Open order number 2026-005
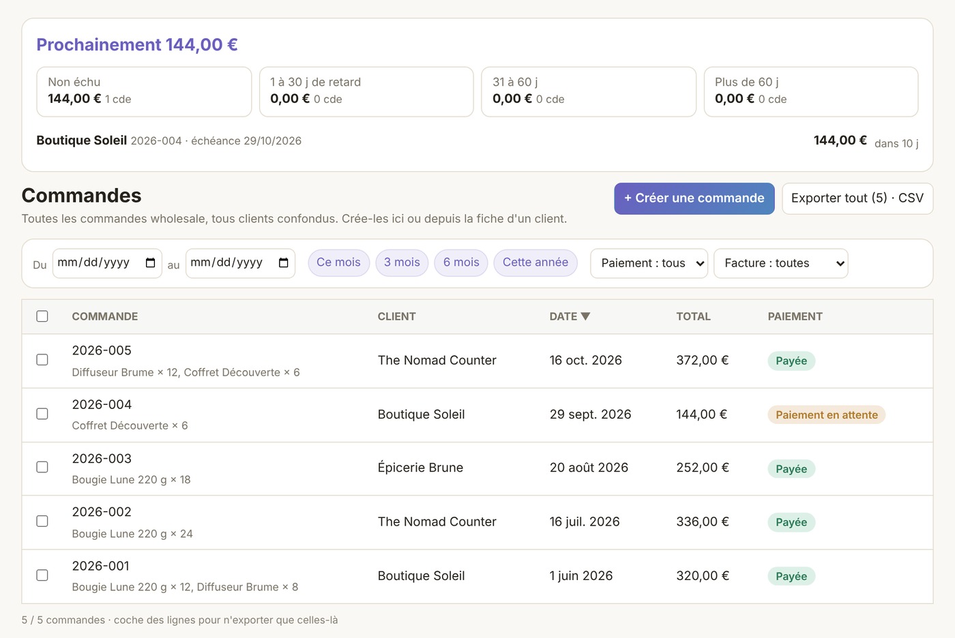 tap(102, 350)
